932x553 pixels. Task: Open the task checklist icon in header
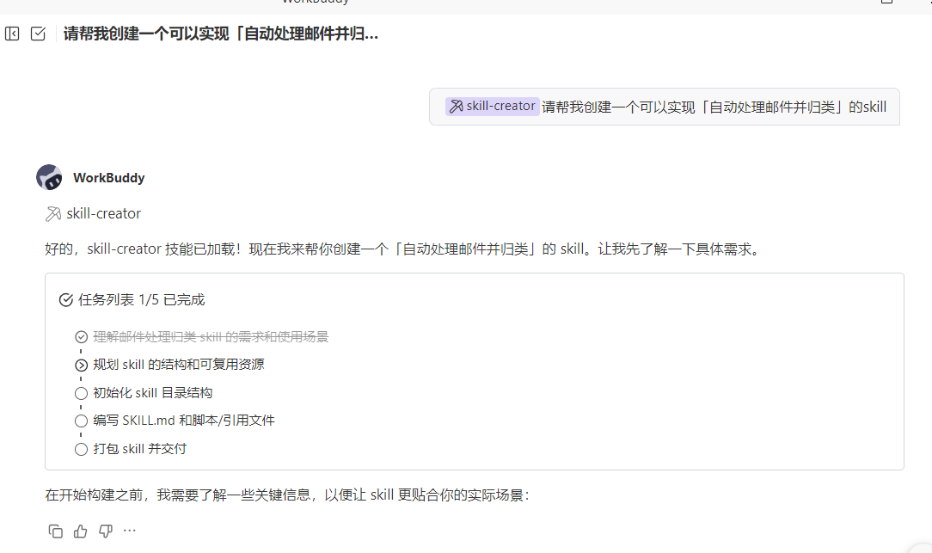click(x=38, y=34)
